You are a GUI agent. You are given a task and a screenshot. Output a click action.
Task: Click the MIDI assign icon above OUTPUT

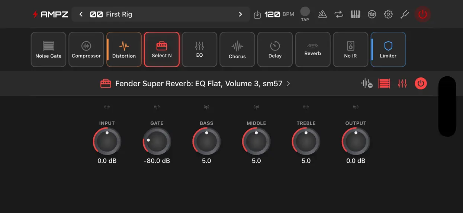[356, 107]
